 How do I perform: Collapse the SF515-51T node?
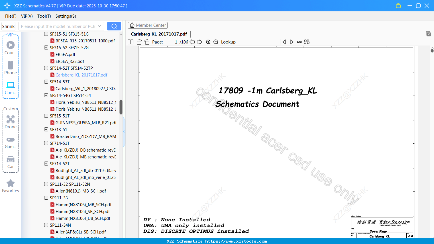(46, 116)
